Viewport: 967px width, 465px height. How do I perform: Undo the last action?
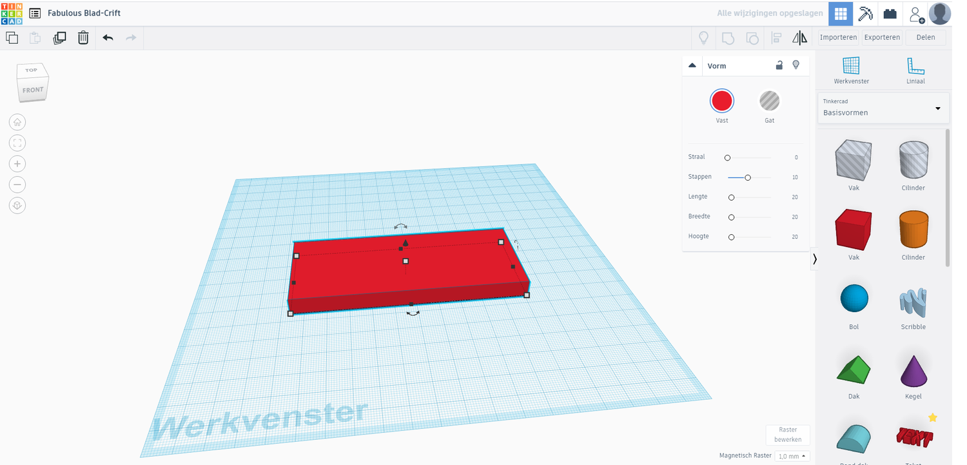coord(108,38)
